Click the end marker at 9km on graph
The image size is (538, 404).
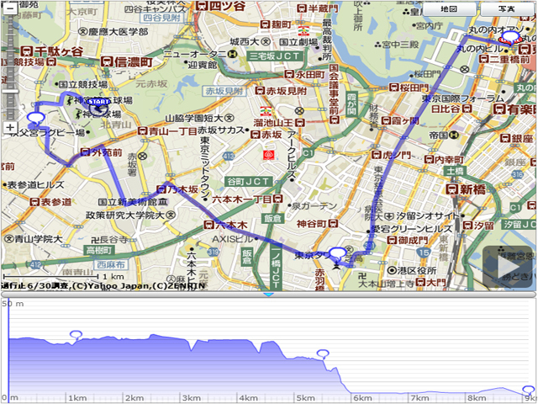pyautogui.click(x=529, y=391)
